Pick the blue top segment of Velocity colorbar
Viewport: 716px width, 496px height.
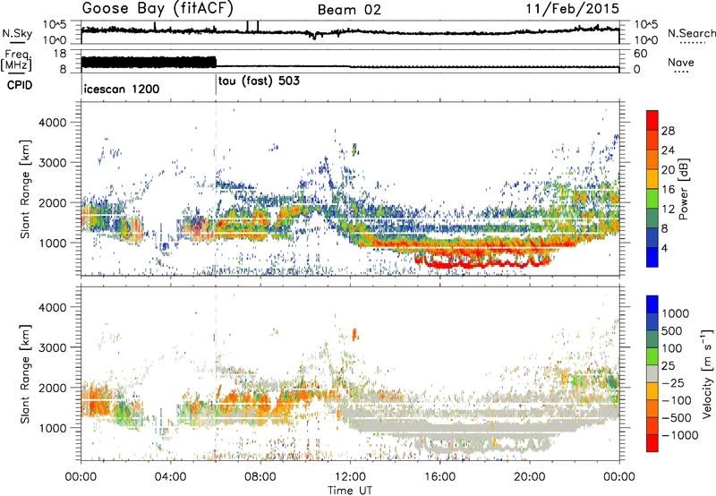pyautogui.click(x=652, y=304)
